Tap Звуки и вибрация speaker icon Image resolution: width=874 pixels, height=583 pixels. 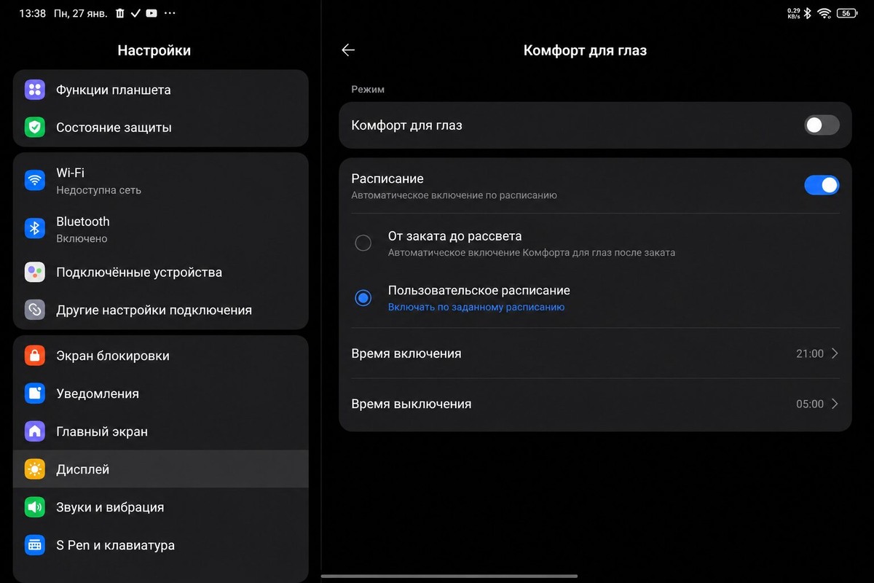(x=35, y=507)
